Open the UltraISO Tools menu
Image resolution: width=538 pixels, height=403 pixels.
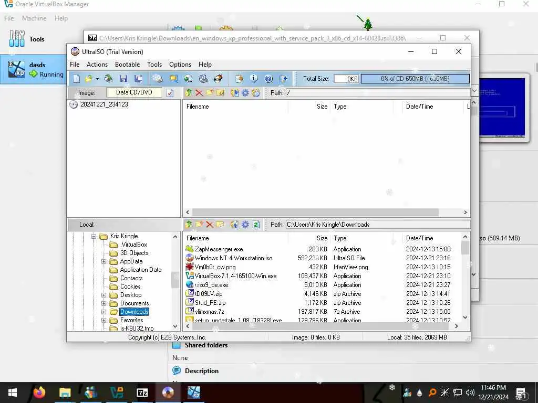[154, 65]
